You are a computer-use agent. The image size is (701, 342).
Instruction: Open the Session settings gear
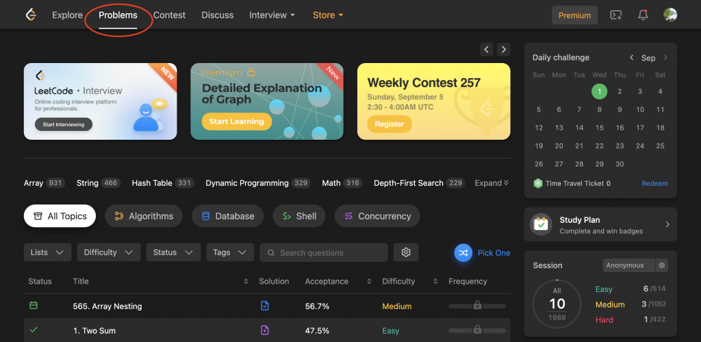coord(662,265)
